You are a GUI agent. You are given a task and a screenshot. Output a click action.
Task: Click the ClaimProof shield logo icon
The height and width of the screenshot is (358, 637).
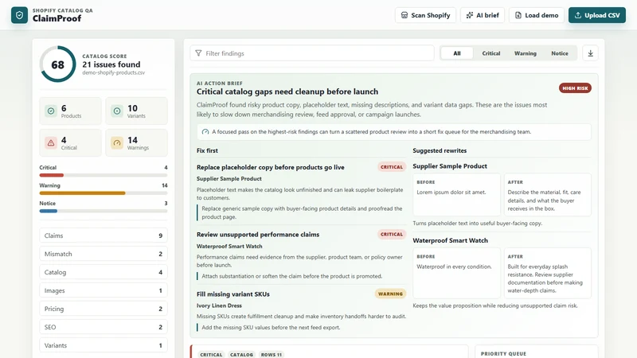tap(19, 15)
